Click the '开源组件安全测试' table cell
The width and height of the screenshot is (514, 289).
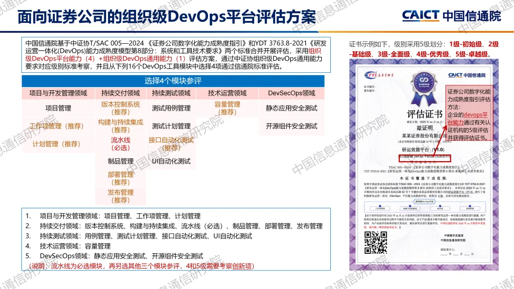click(x=291, y=126)
